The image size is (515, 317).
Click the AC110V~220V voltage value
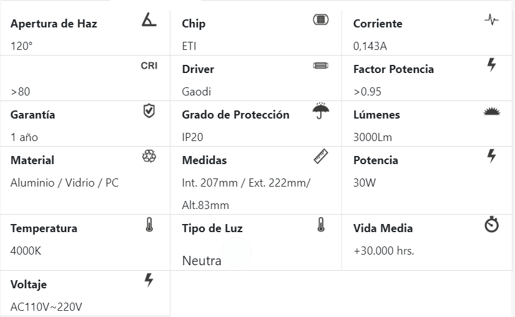(47, 307)
